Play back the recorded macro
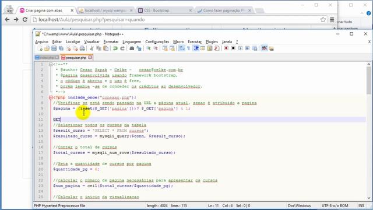 tap(240, 48)
